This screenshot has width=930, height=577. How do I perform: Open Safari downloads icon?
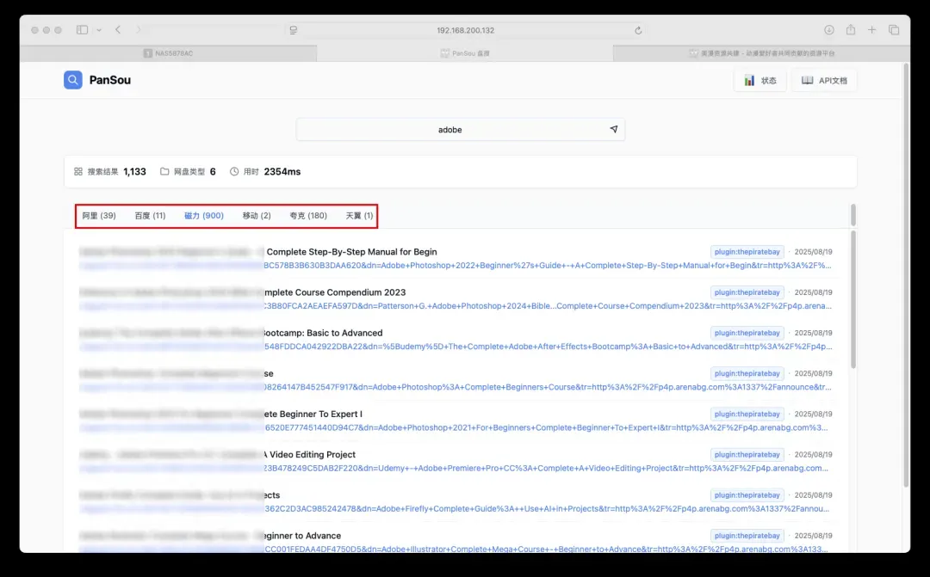[x=829, y=30]
